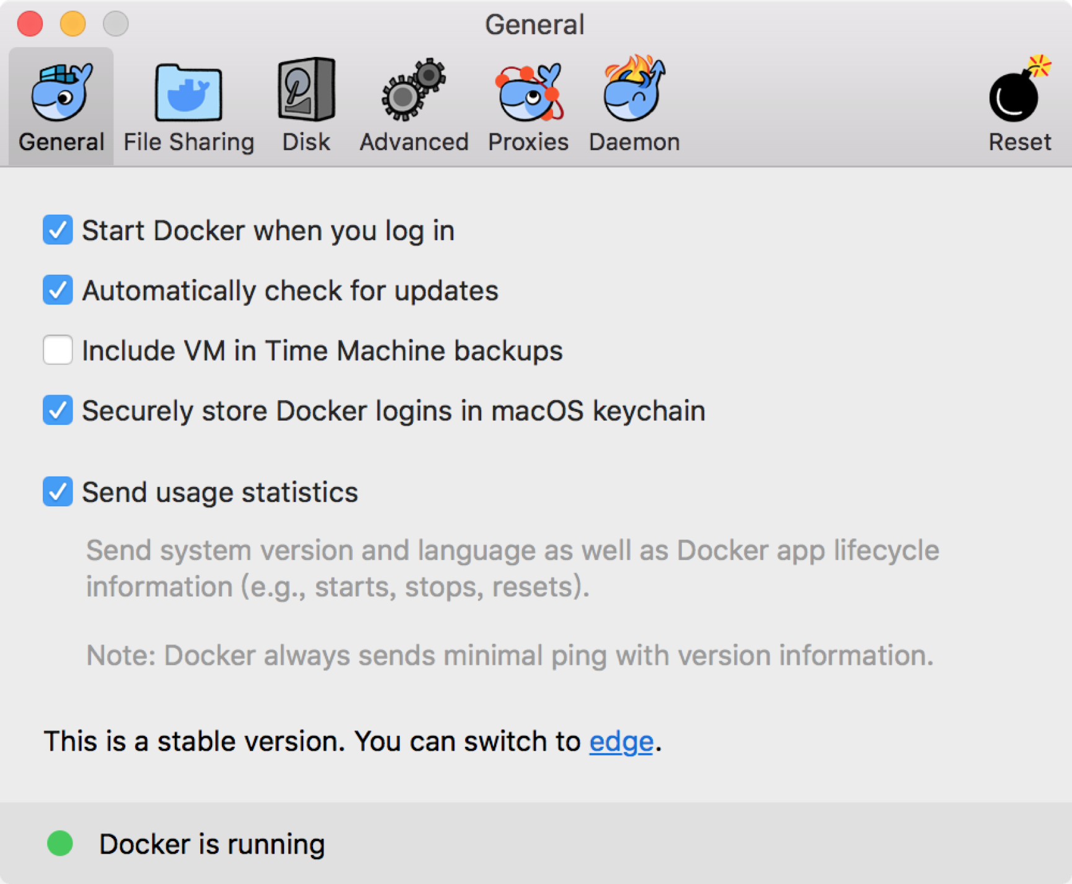Open Advanced gears icon
This screenshot has height=884, width=1072.
[x=414, y=90]
